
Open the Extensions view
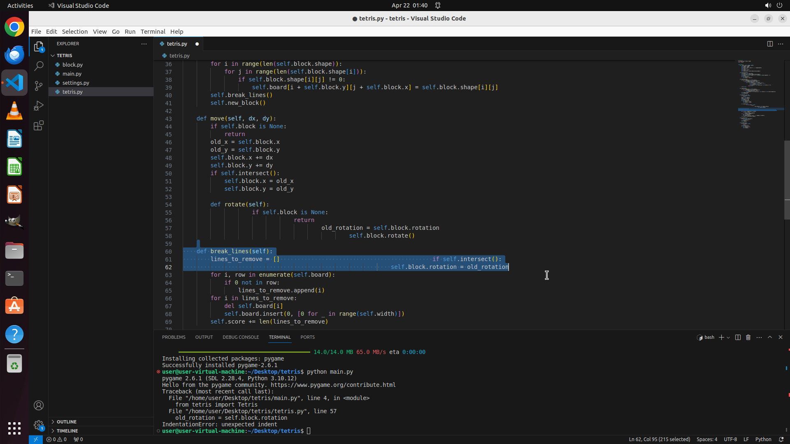point(39,125)
